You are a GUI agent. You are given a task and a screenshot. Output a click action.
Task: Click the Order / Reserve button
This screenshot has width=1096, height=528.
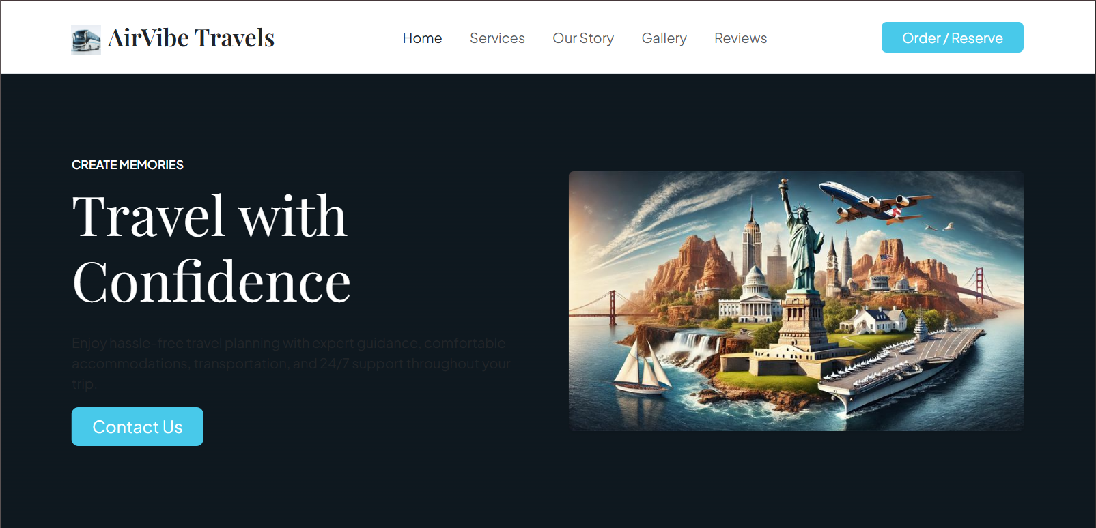pos(952,38)
